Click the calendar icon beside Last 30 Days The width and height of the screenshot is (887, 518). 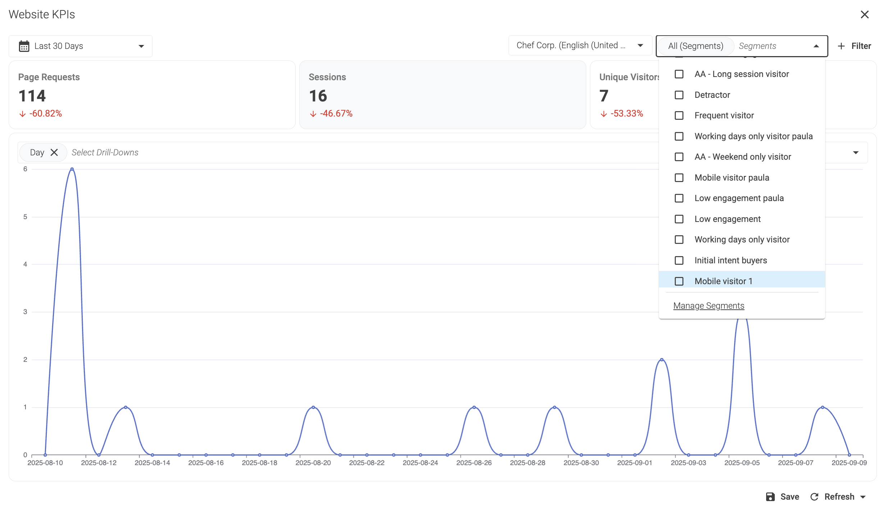24,46
